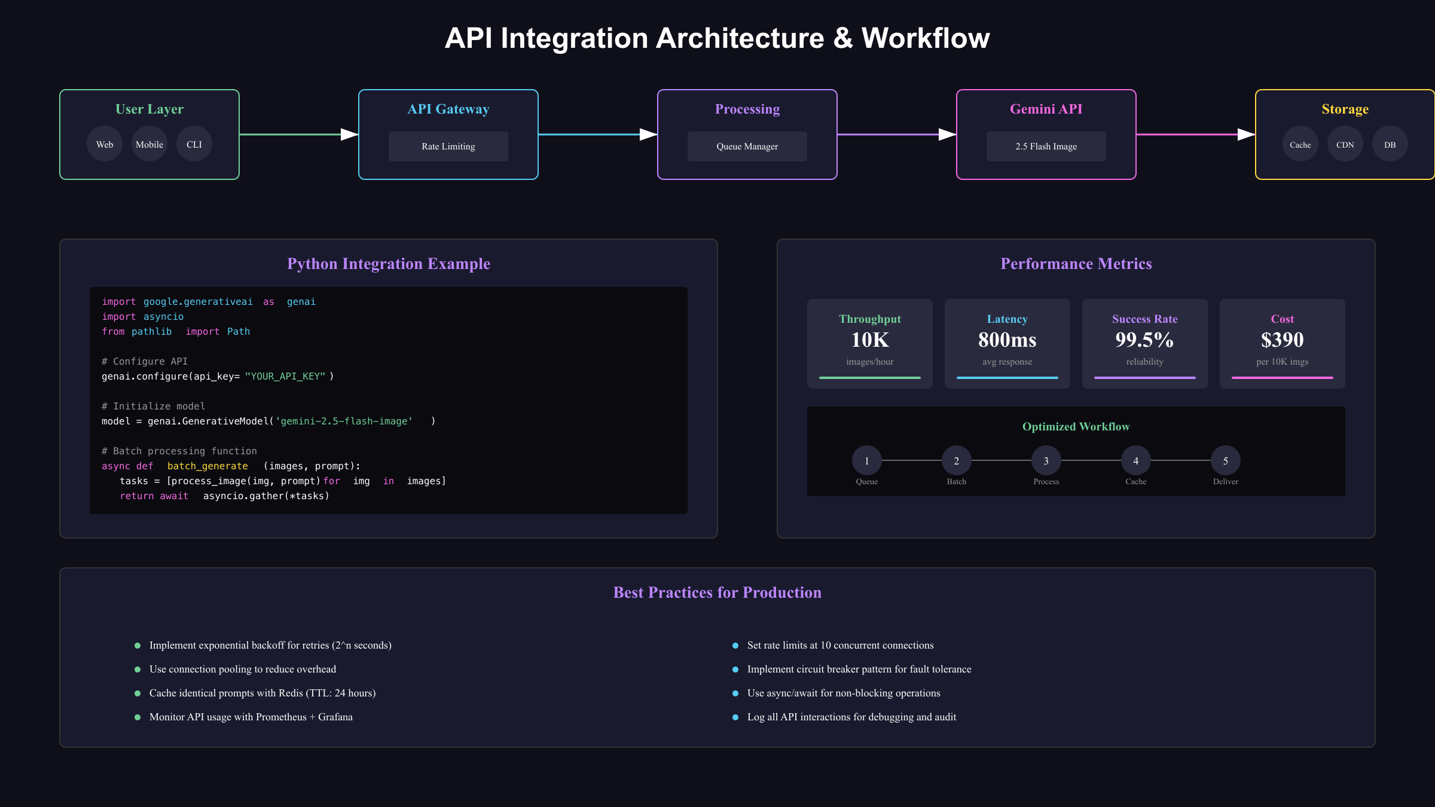Screen dimensions: 1435x807
Task: Click the Storage heading
Action: pos(1345,109)
